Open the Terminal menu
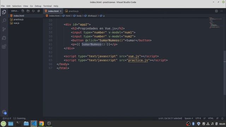Viewport: 226px width, 127px height. coord(47,6)
